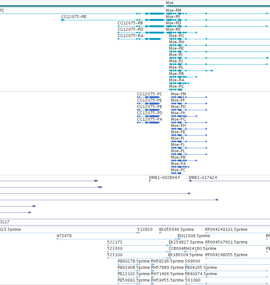270x285 pixels.
Task: Click the Moe-PI protein label
Action: [177, 138]
